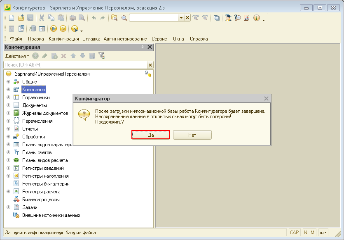Click the Add green plus icon in Конфигурация panel
The image size is (344, 240).
point(35,56)
